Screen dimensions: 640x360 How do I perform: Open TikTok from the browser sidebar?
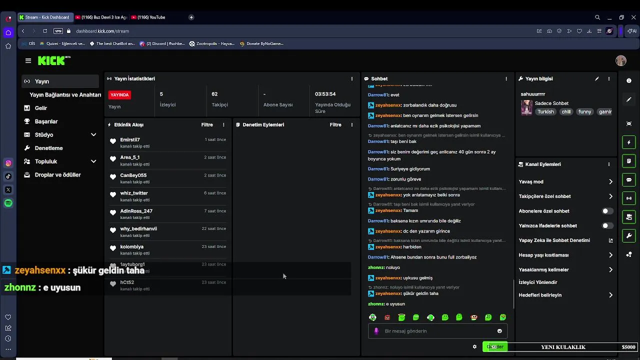click(x=8, y=176)
